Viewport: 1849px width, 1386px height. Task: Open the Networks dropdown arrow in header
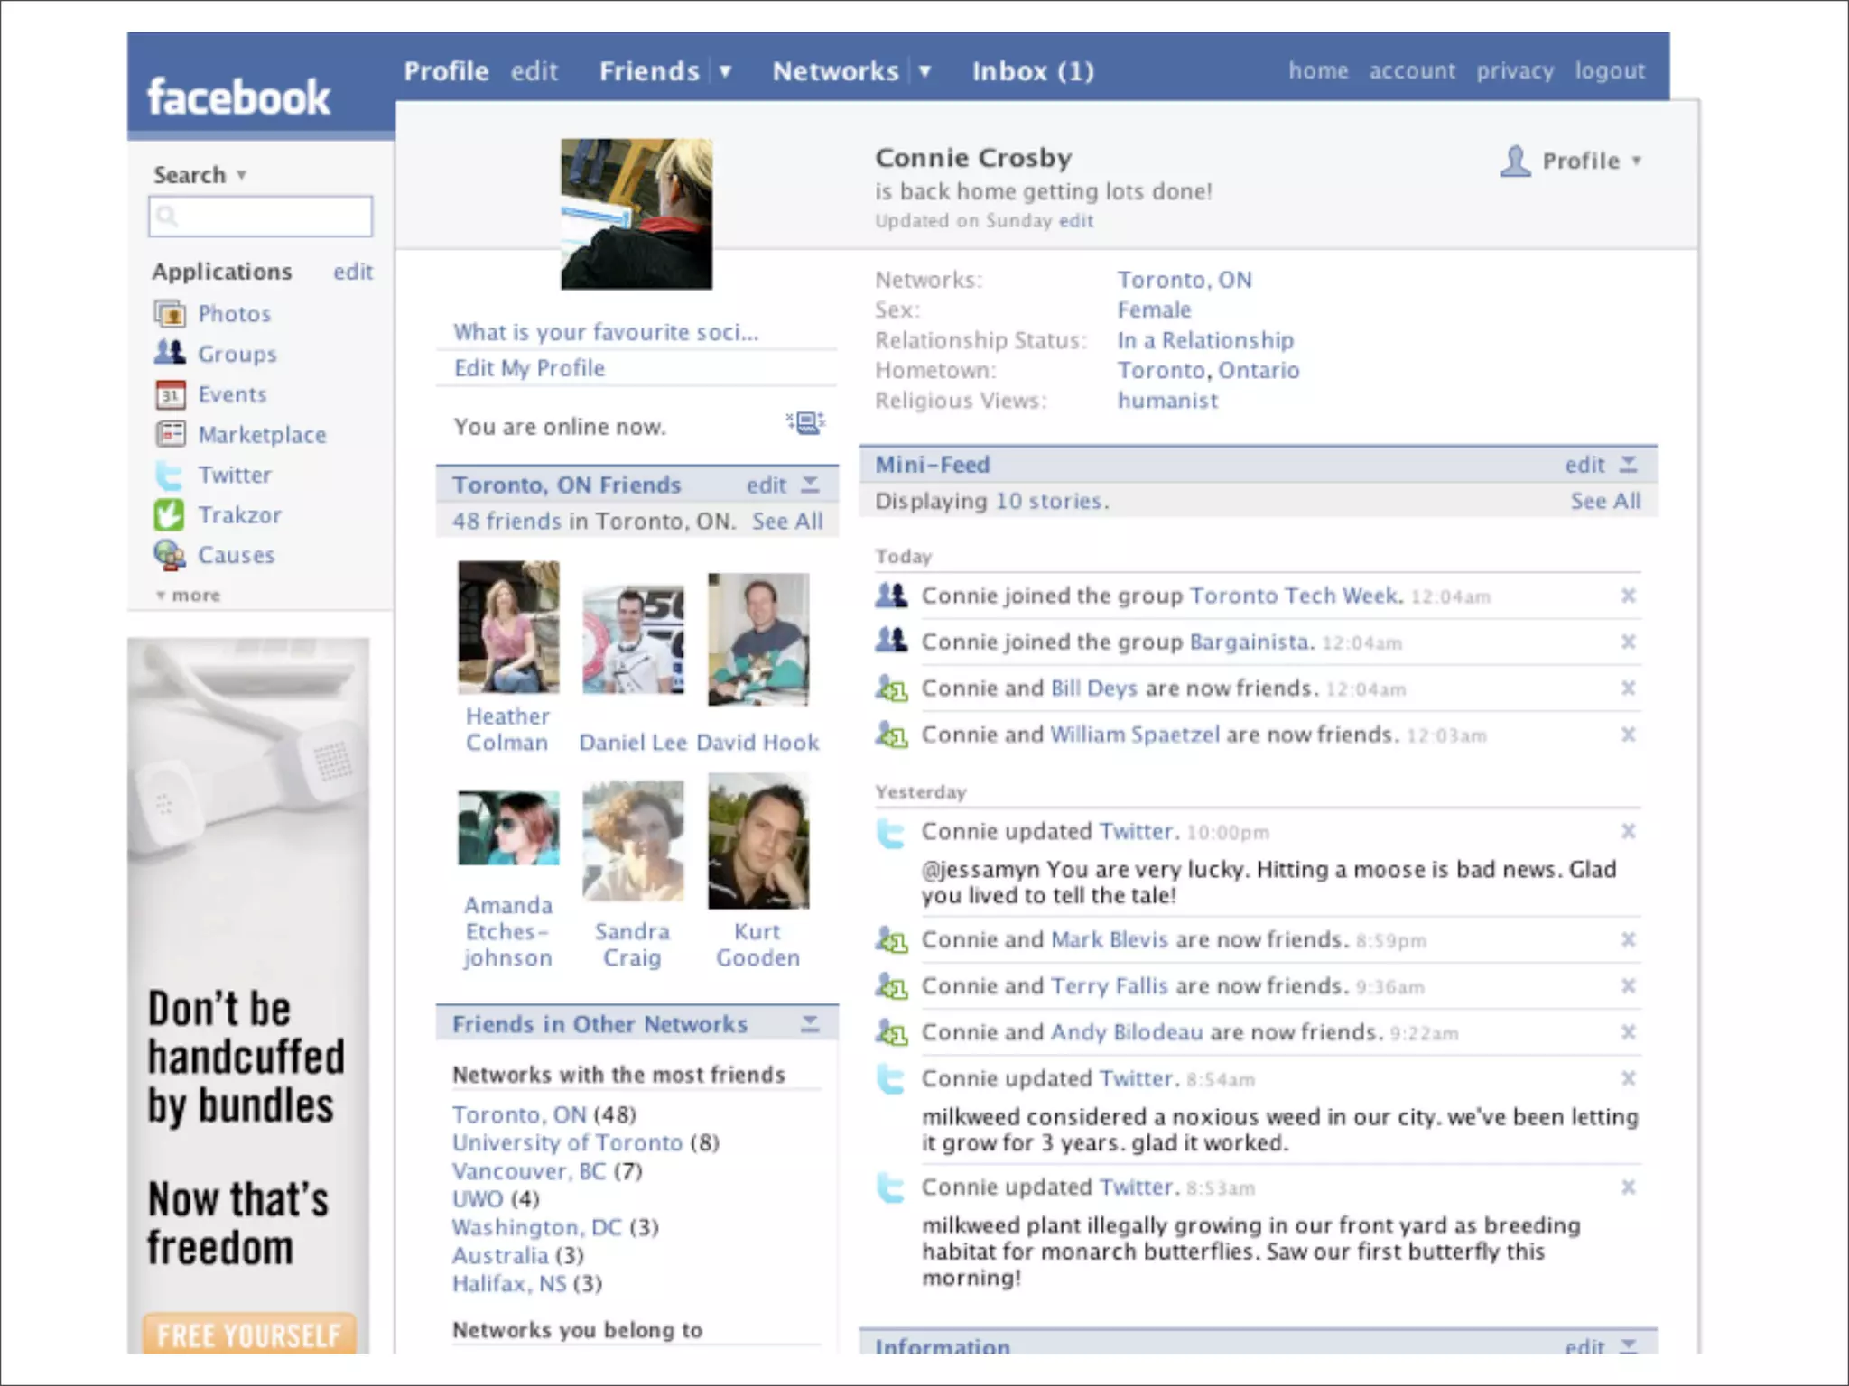click(924, 71)
